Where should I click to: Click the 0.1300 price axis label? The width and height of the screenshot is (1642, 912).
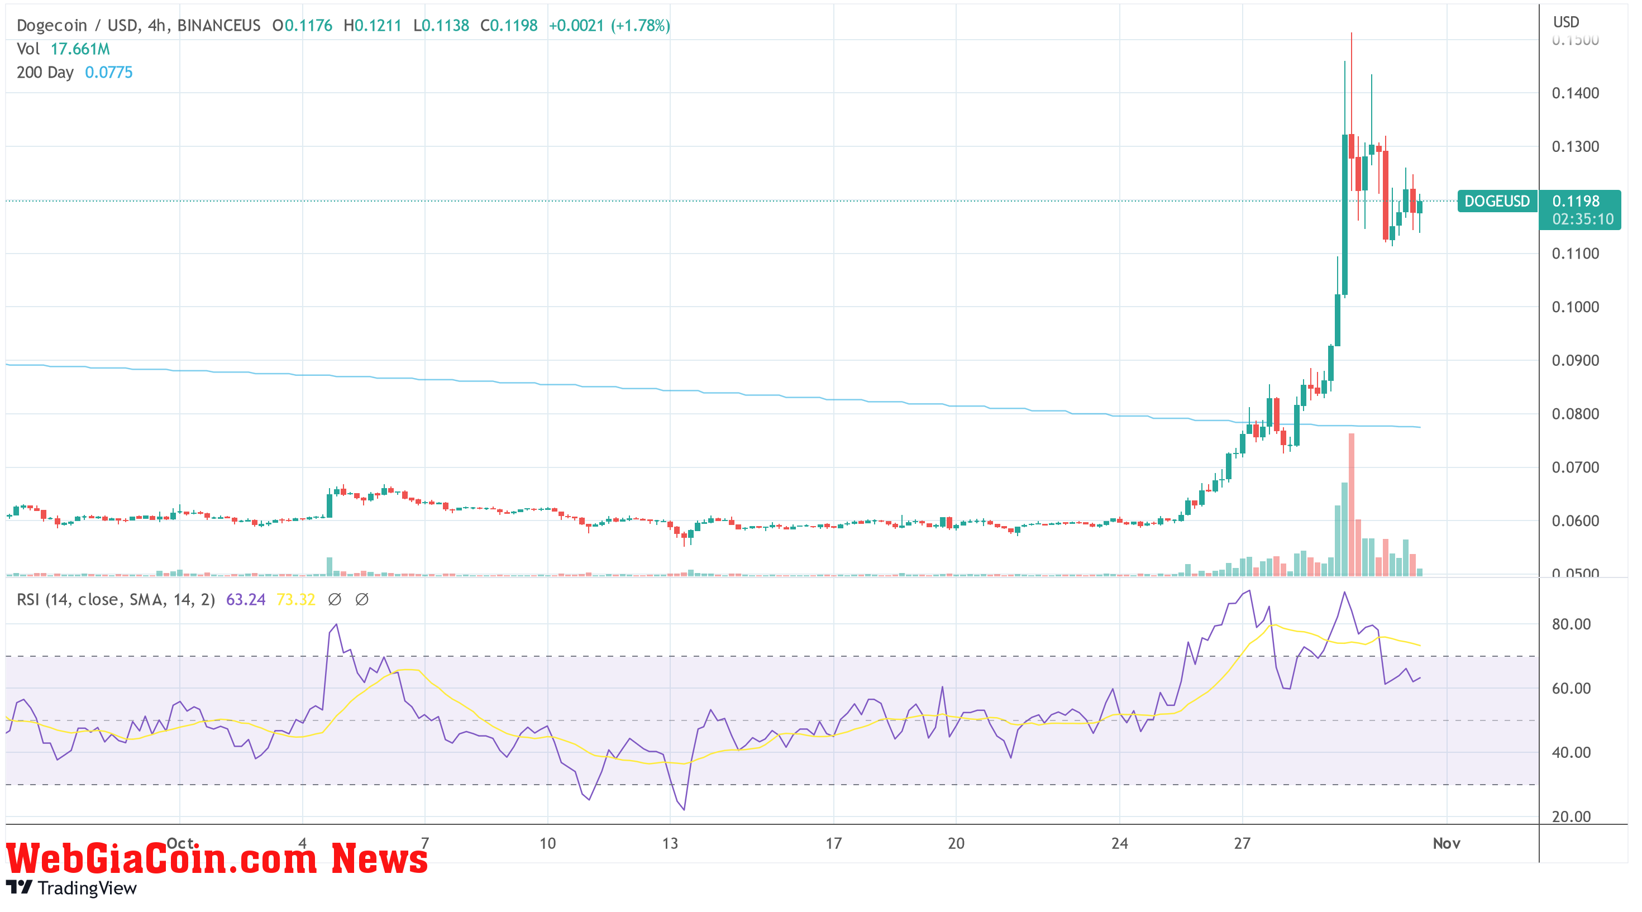1575,146
